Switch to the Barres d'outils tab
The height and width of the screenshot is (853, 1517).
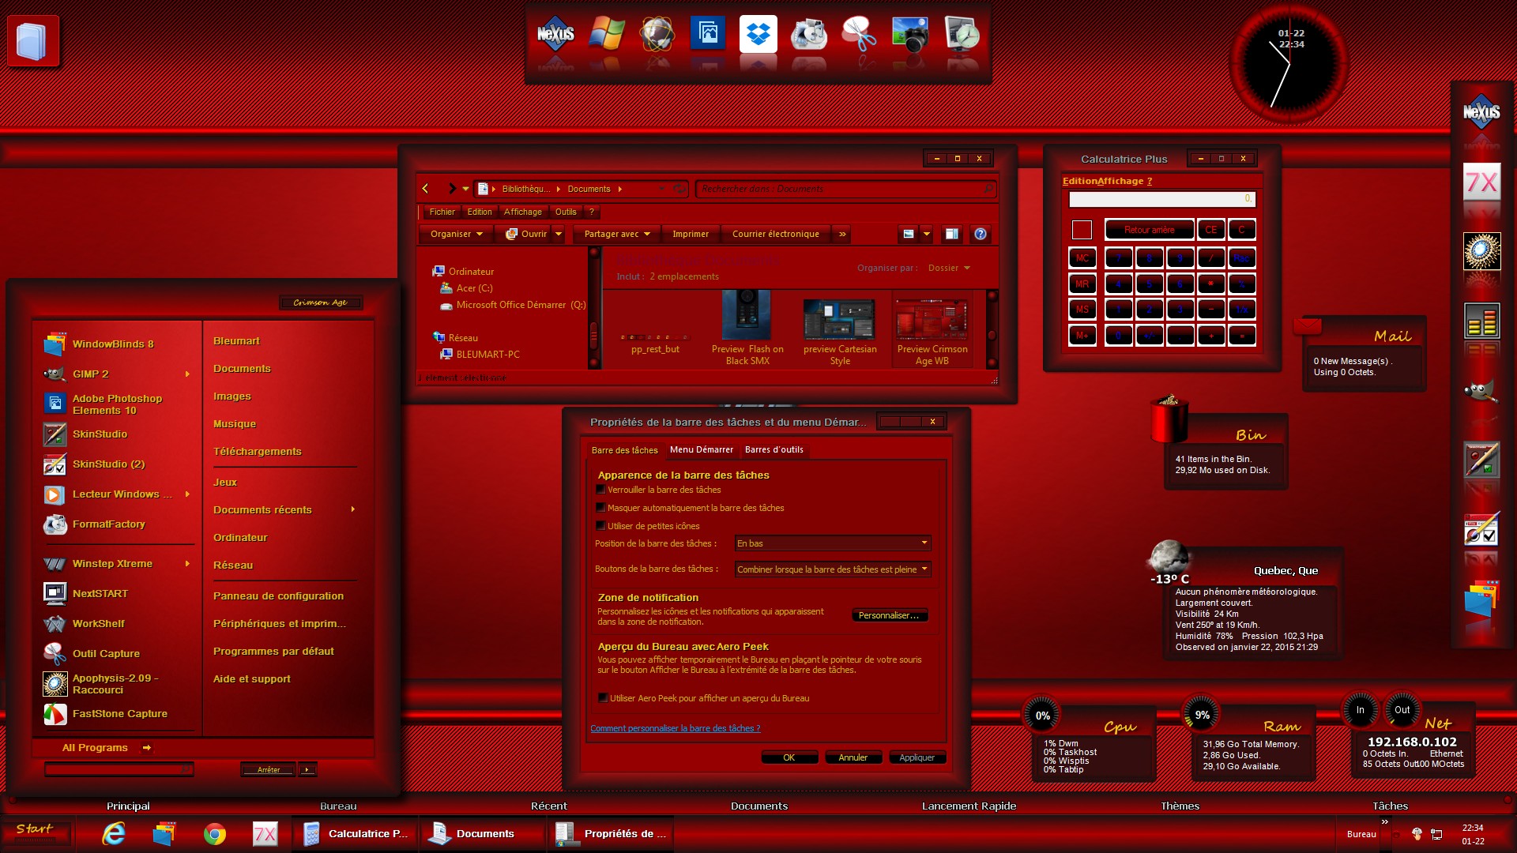tap(774, 449)
